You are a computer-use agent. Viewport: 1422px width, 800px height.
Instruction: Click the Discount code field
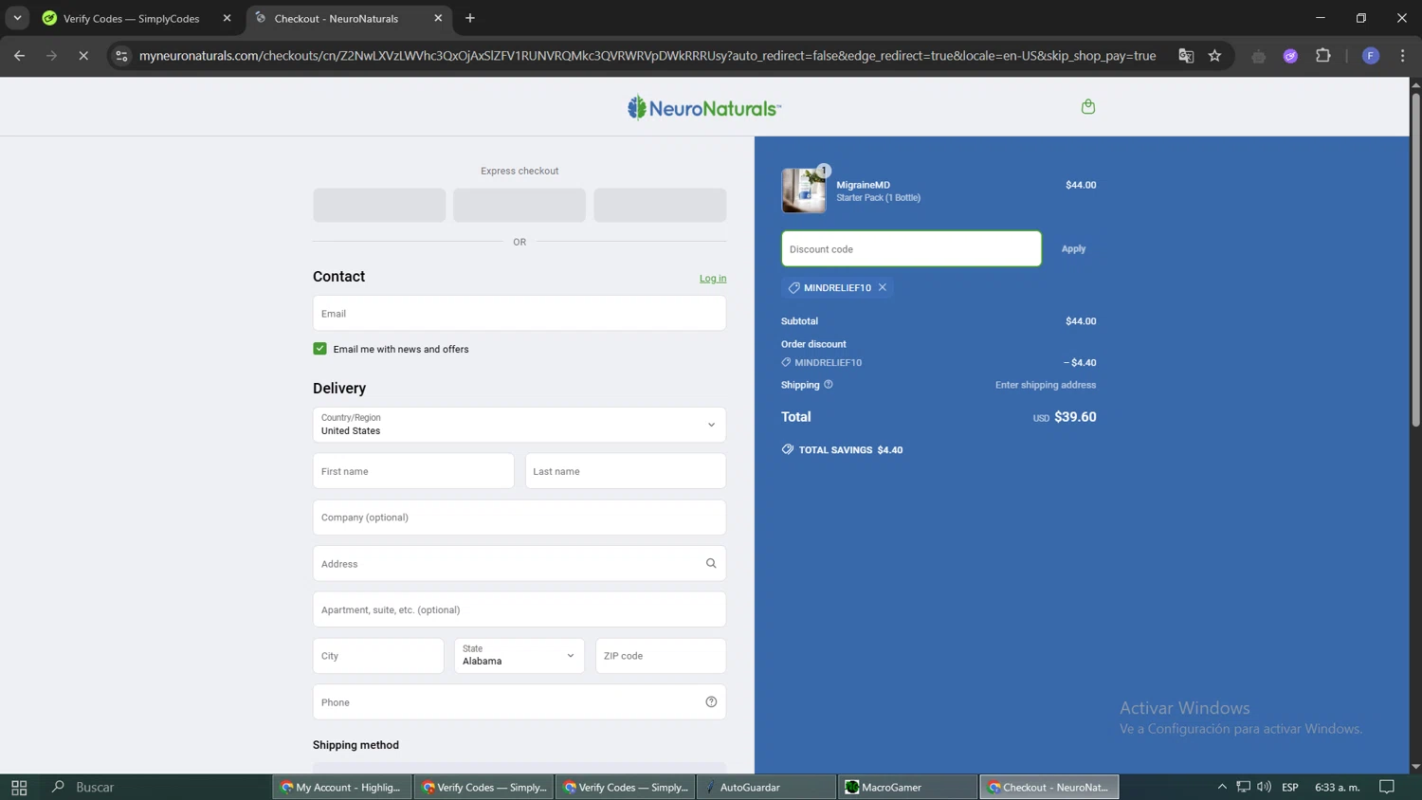pyautogui.click(x=911, y=248)
